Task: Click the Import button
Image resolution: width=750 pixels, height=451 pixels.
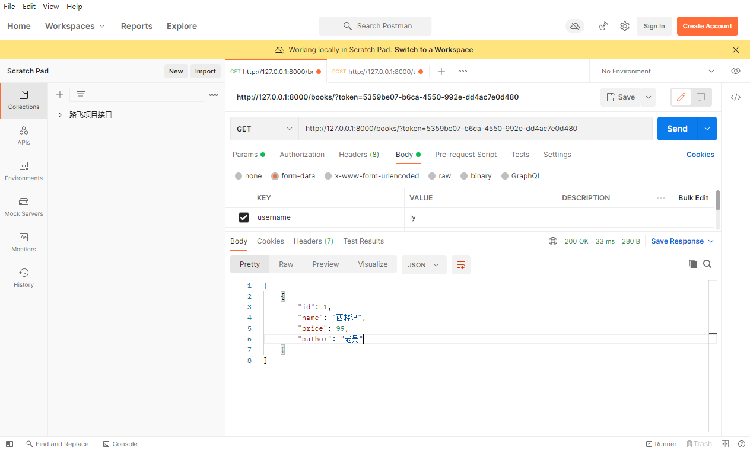Action: [205, 71]
